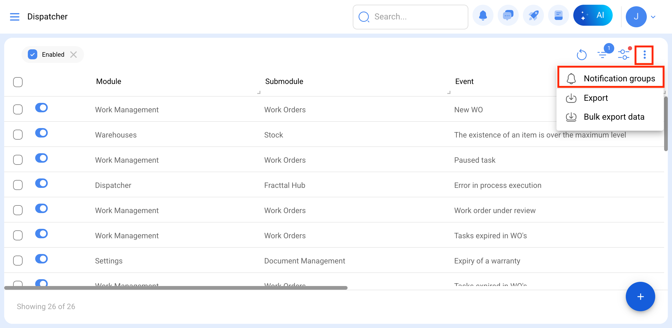Tick the select-all header checkbox
The width and height of the screenshot is (672, 328).
coord(18,82)
